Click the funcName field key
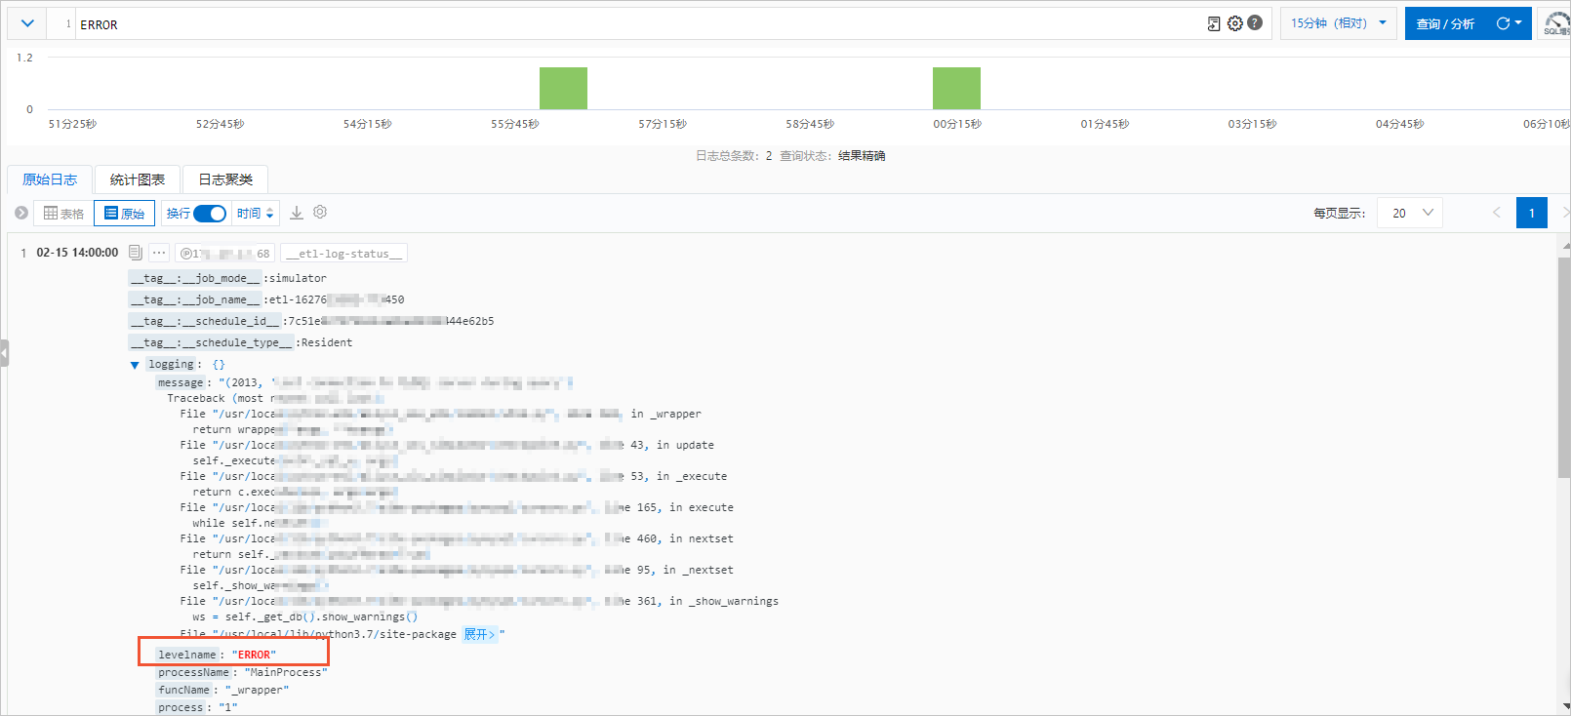This screenshot has width=1571, height=716. [183, 690]
